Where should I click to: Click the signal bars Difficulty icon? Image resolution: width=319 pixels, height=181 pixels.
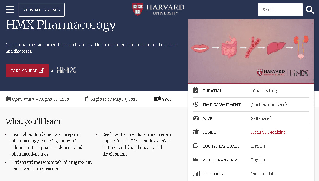[x=196, y=174]
